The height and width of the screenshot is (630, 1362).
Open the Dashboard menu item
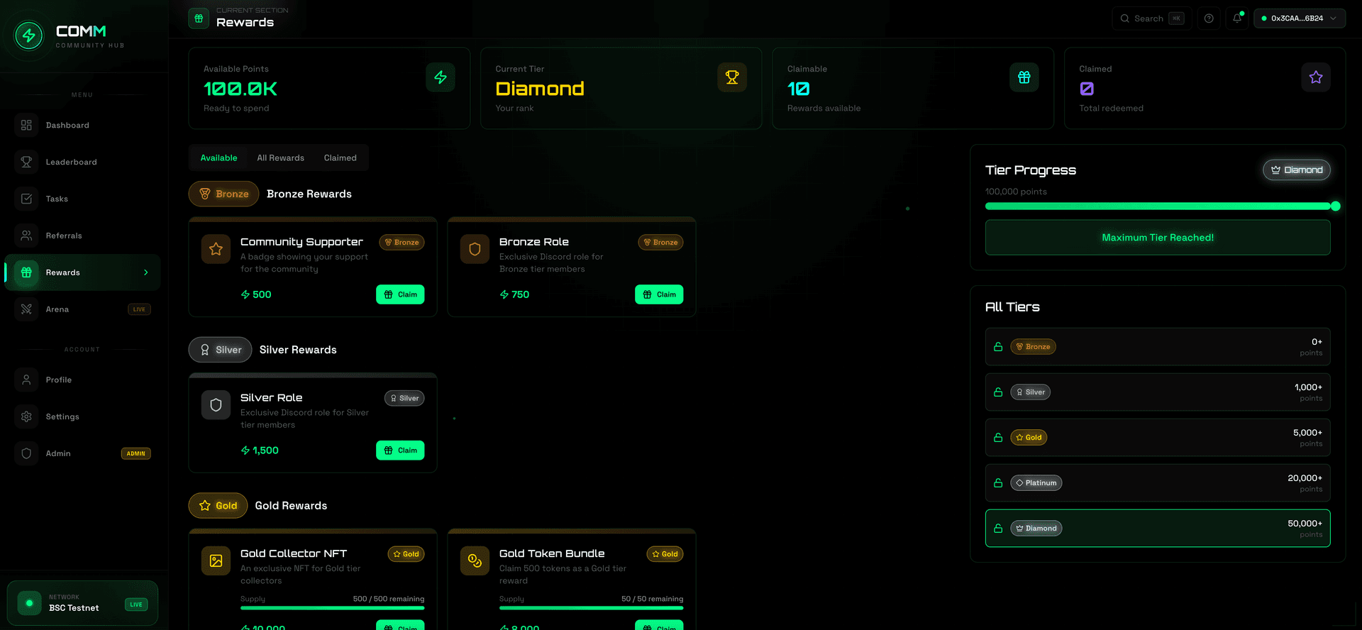coord(67,126)
